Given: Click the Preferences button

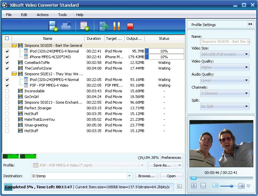Looking at the screenshot, I should point(171,158).
